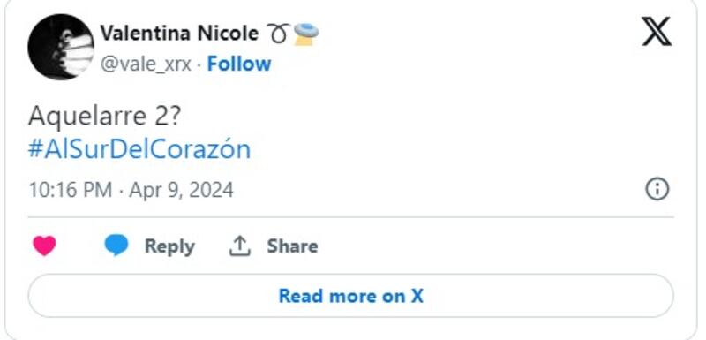Click the tweet text 'Aquelarre 2?'
This screenshot has width=706, height=340.
tap(104, 117)
